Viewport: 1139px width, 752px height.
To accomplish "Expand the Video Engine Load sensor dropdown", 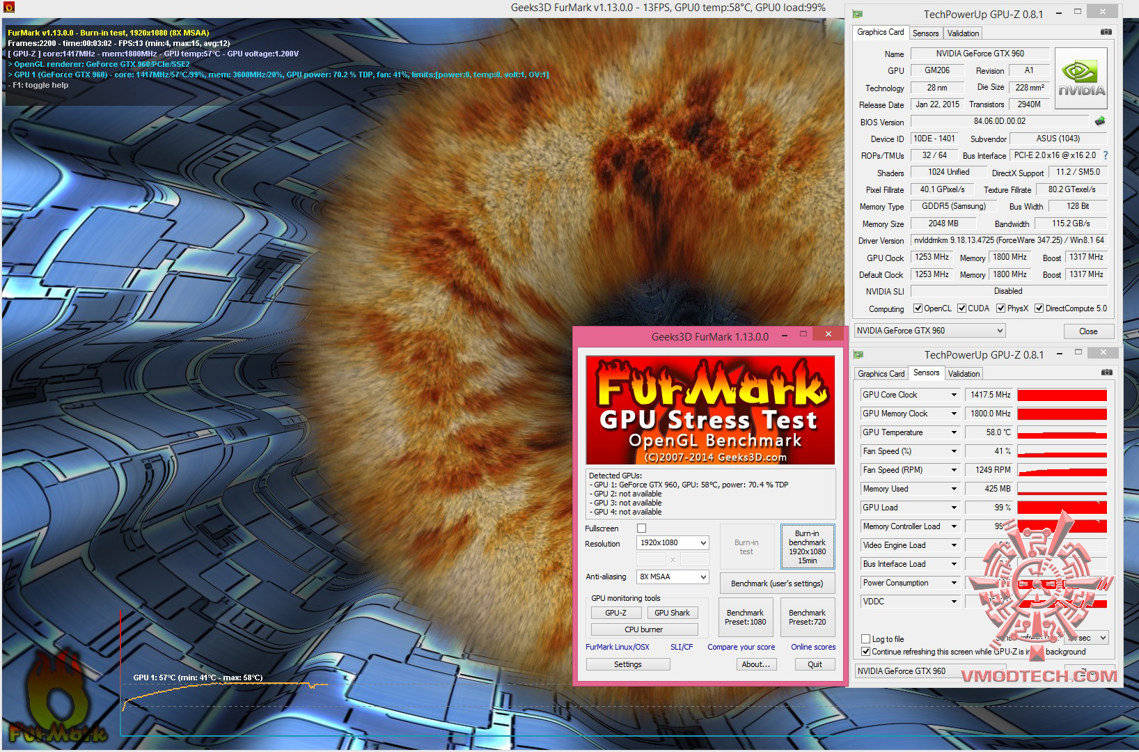I will click(954, 545).
